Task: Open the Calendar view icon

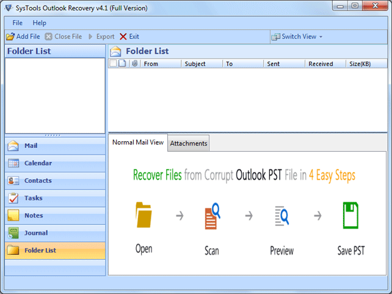Action: [13, 163]
